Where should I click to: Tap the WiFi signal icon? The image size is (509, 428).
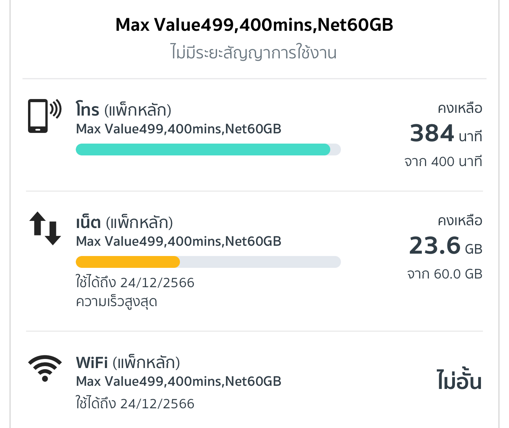pos(45,368)
